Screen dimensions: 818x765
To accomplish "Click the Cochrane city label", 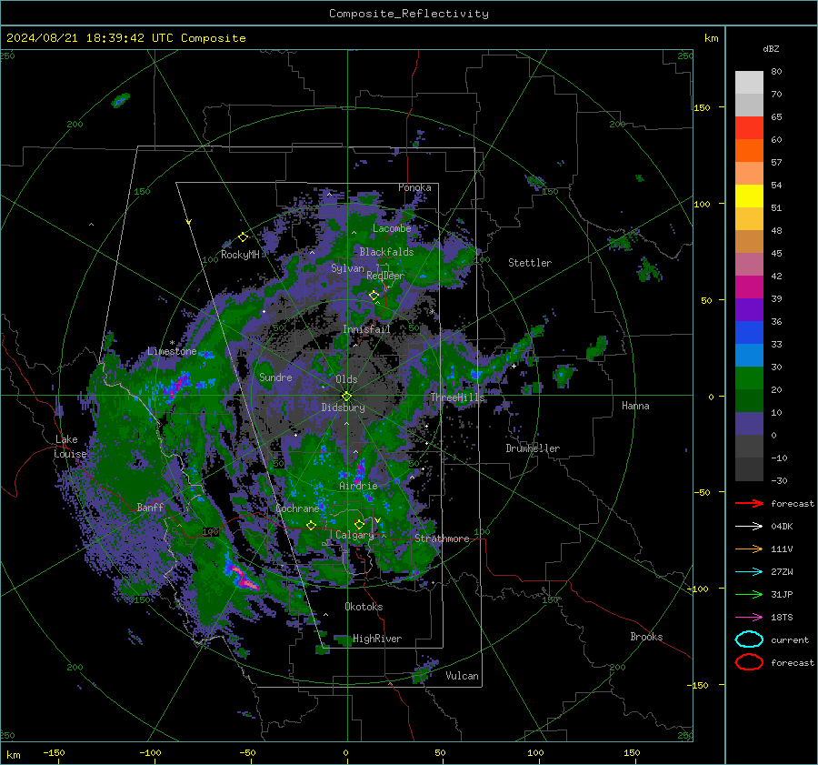I will (x=297, y=508).
